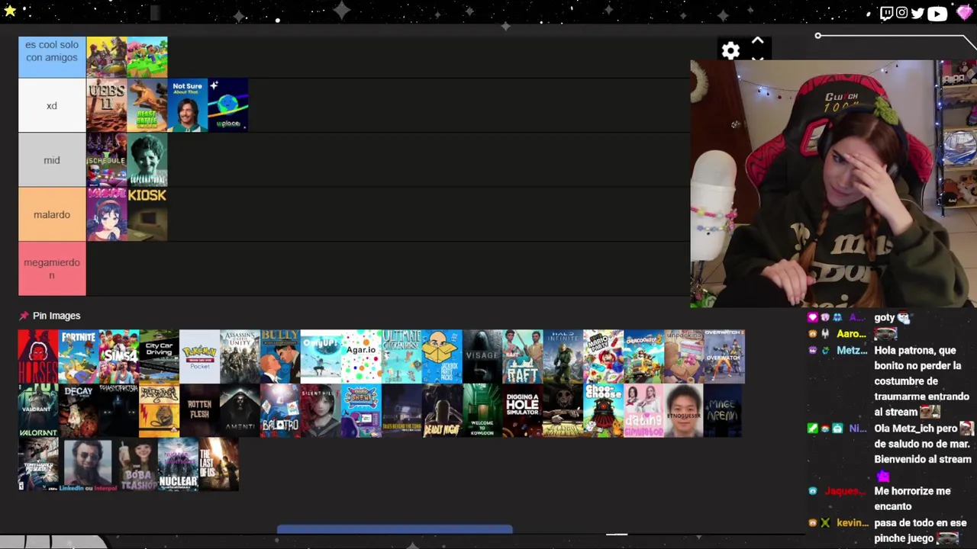Open chat user 'Metz...' name
This screenshot has height=549, width=977.
852,351
